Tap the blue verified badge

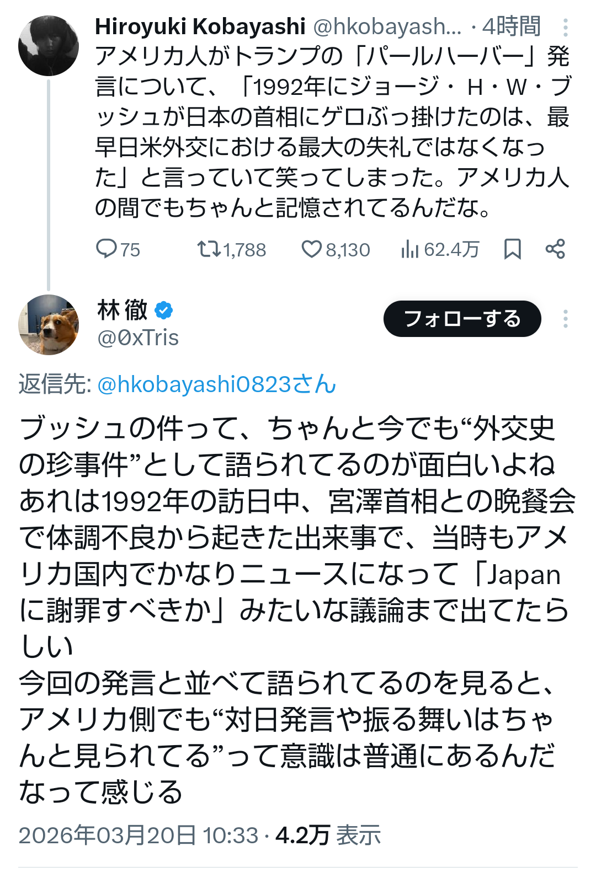coord(163,310)
